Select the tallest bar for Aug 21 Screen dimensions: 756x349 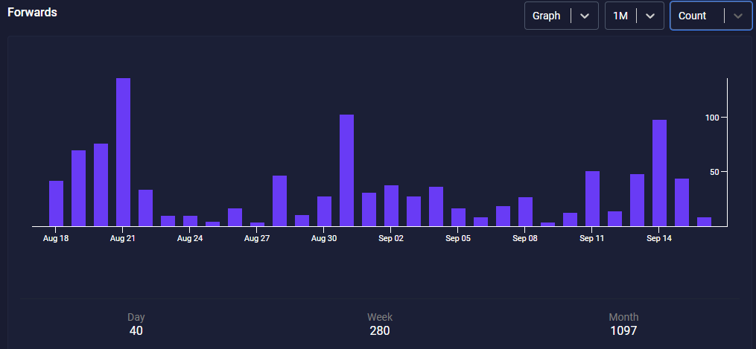pyautogui.click(x=123, y=152)
